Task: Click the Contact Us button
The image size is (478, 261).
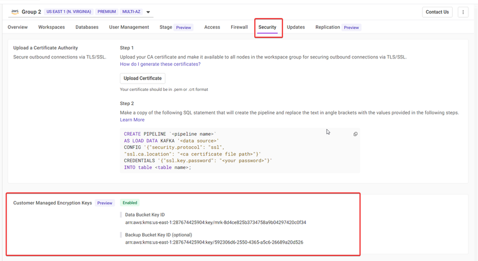Action: point(437,12)
